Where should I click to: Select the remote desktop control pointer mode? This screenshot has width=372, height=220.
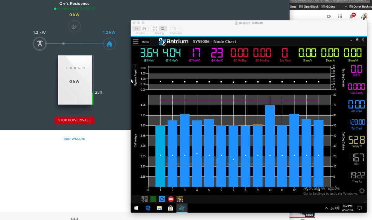137,28
